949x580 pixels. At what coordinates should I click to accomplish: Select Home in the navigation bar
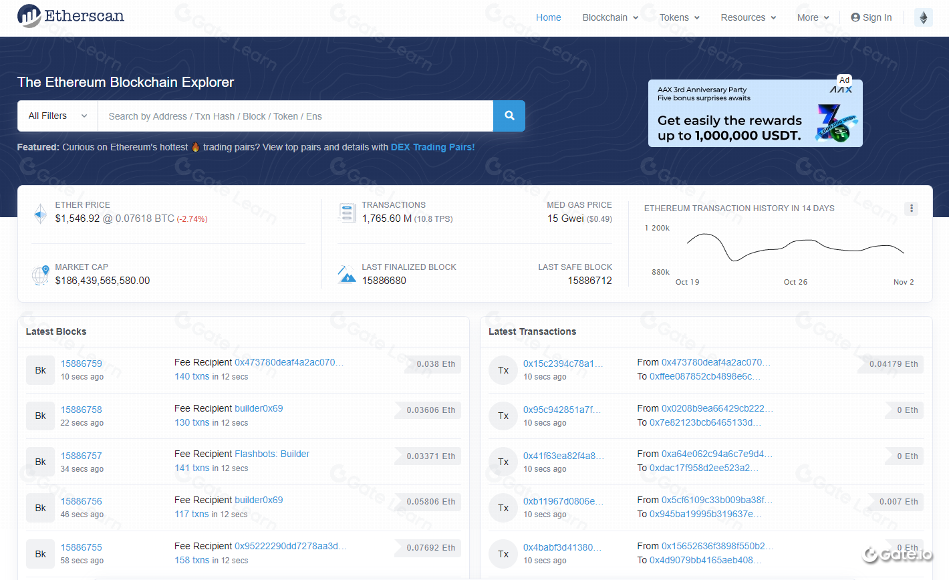(x=548, y=17)
